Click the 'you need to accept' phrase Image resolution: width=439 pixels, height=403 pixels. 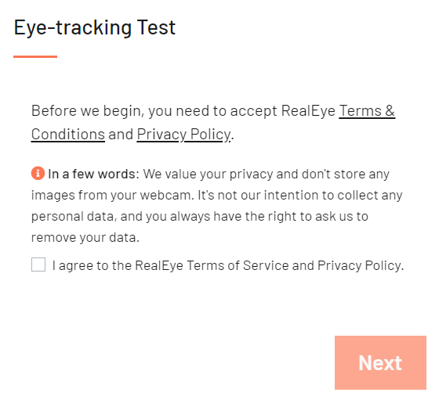pyautogui.click(x=212, y=111)
